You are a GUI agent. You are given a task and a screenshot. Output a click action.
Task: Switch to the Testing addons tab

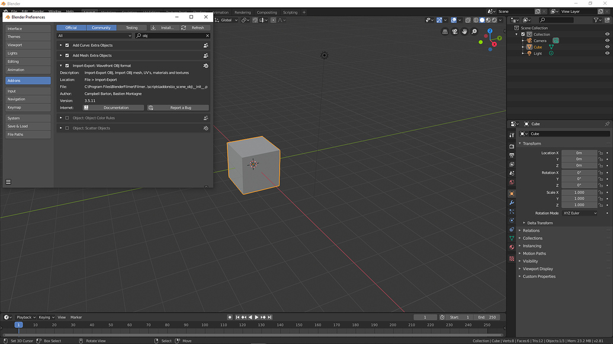click(133, 27)
